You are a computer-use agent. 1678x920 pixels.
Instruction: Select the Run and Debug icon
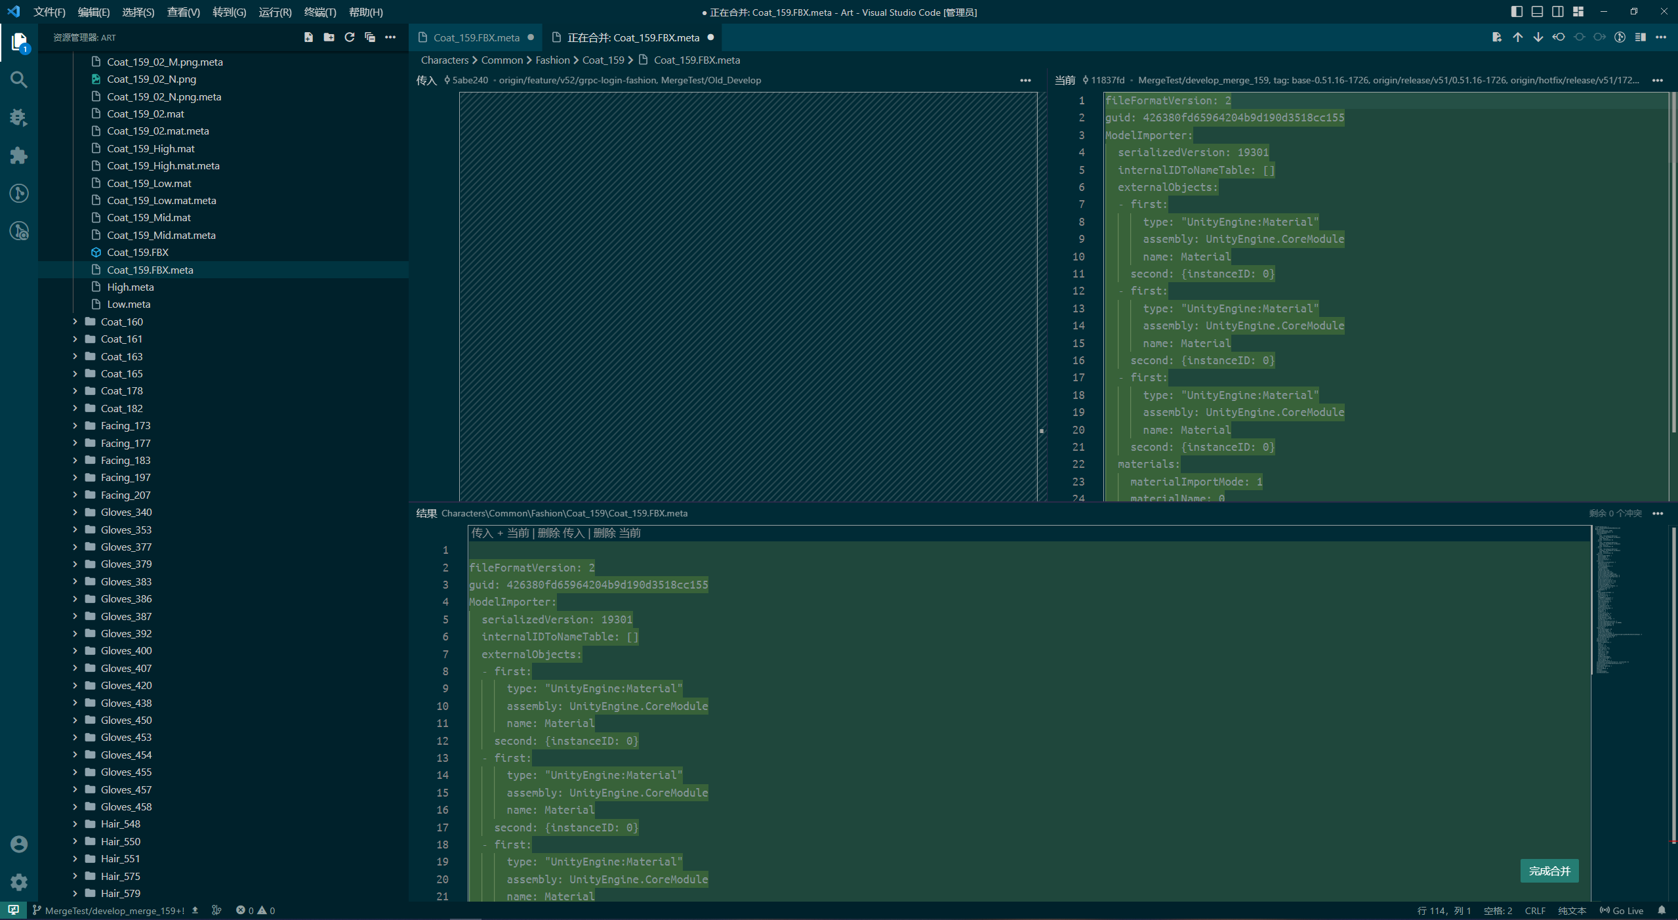18,117
